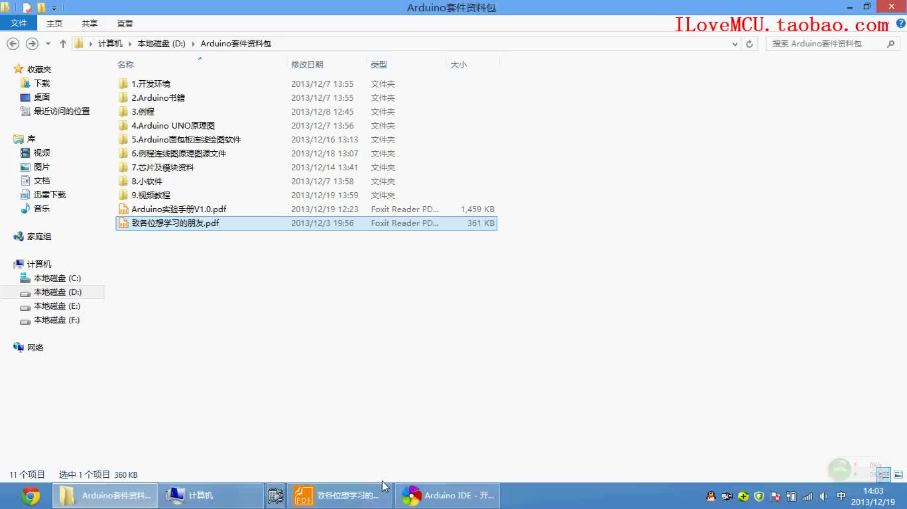Go back with the Back arrow
Screen dimensions: 907x509
click(x=13, y=44)
